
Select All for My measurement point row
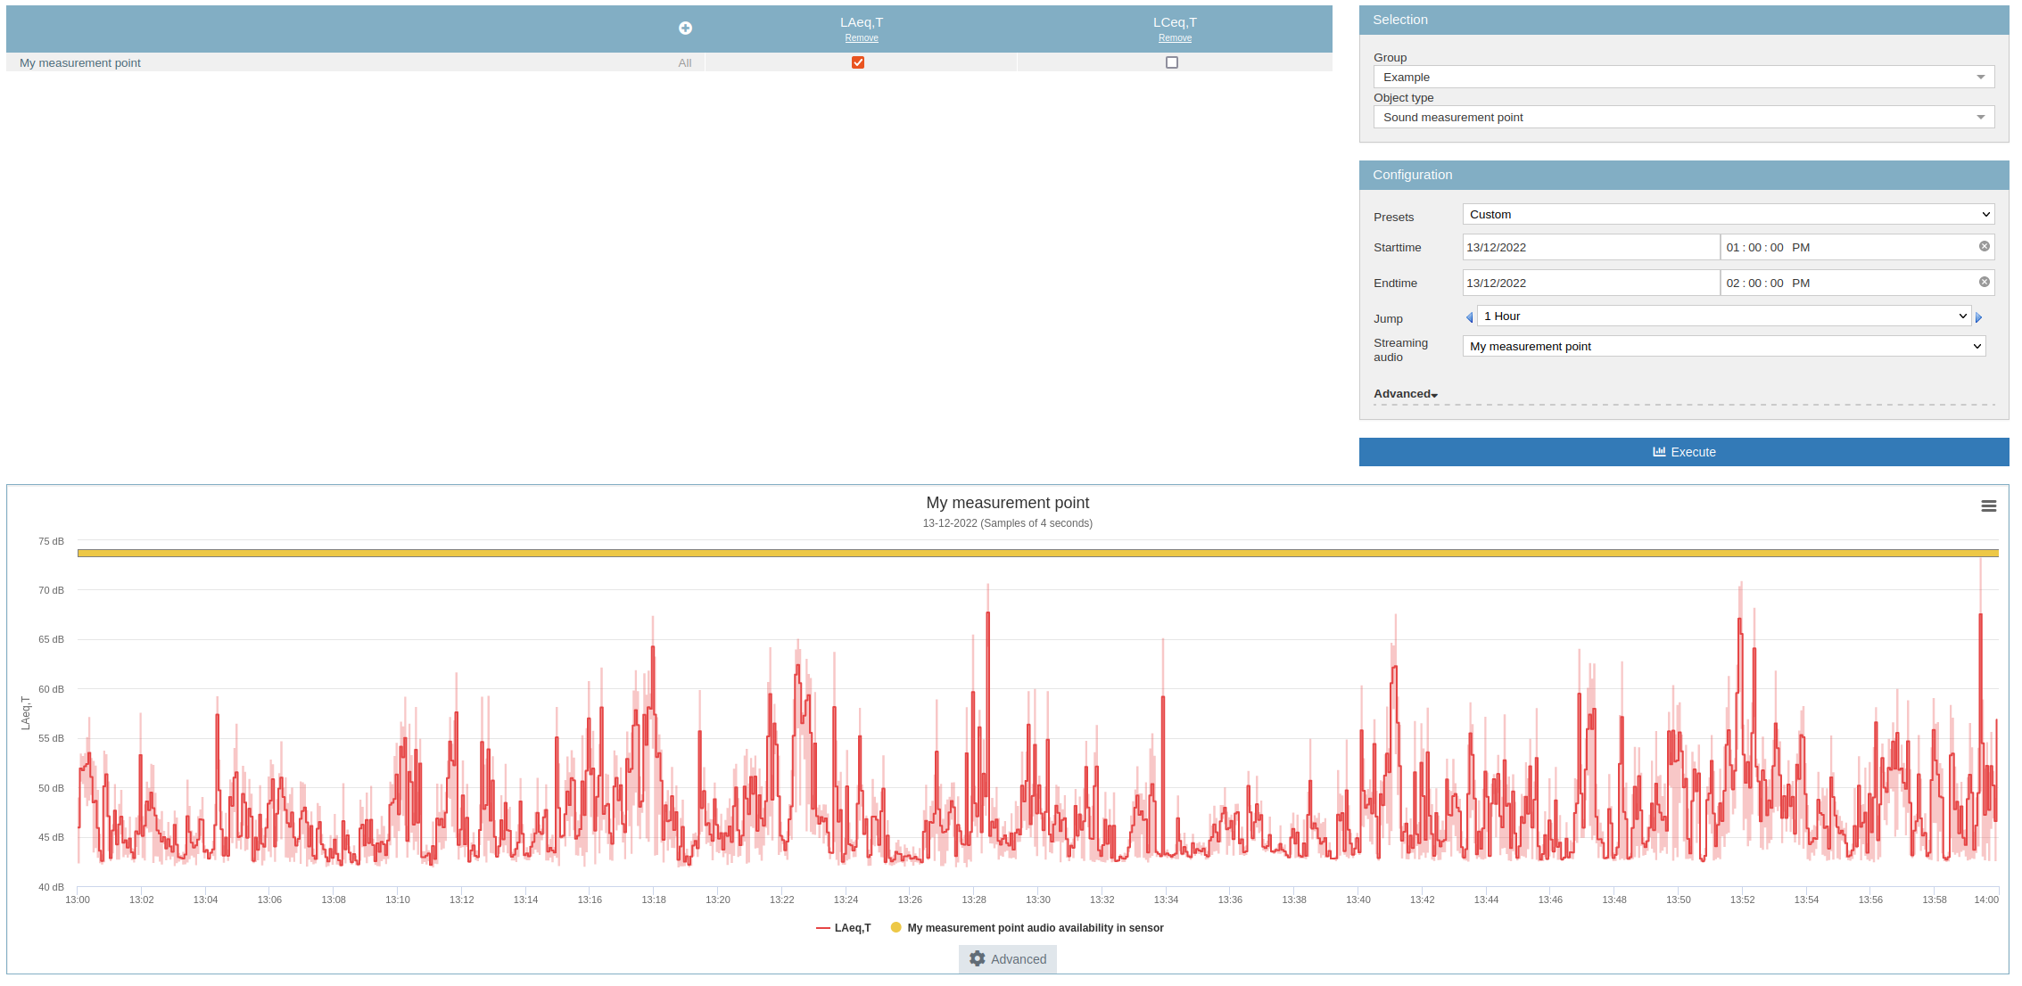point(684,63)
